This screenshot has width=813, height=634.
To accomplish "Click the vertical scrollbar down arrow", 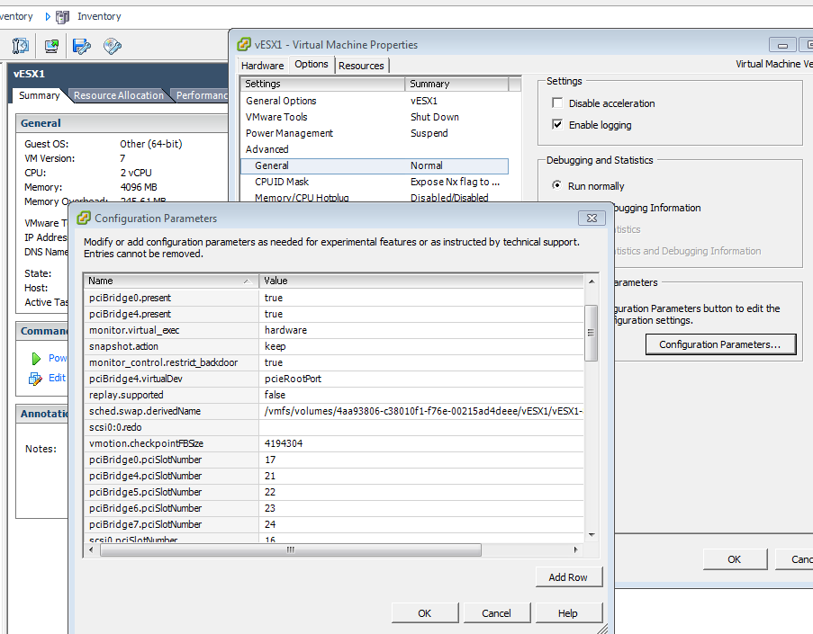I will 592,535.
